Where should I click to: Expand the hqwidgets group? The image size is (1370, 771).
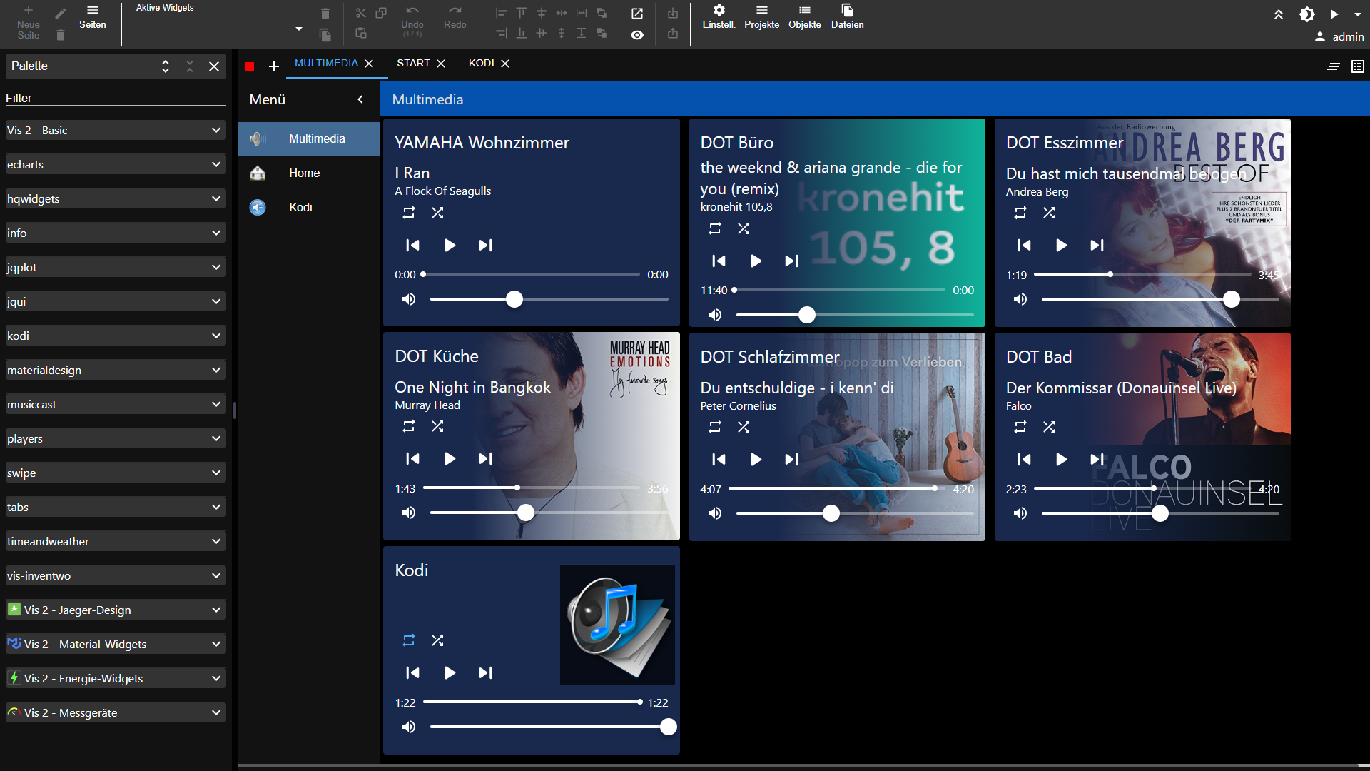click(x=116, y=198)
